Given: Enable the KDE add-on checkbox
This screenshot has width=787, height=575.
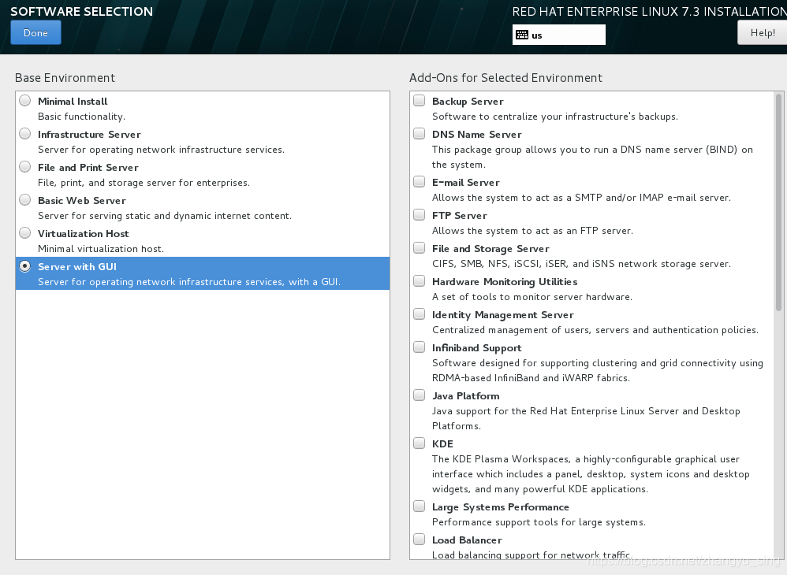Looking at the screenshot, I should pos(419,443).
